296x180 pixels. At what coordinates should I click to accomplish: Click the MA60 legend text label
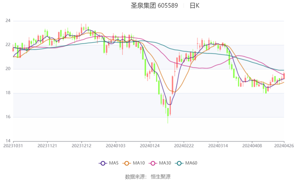pos(192,163)
